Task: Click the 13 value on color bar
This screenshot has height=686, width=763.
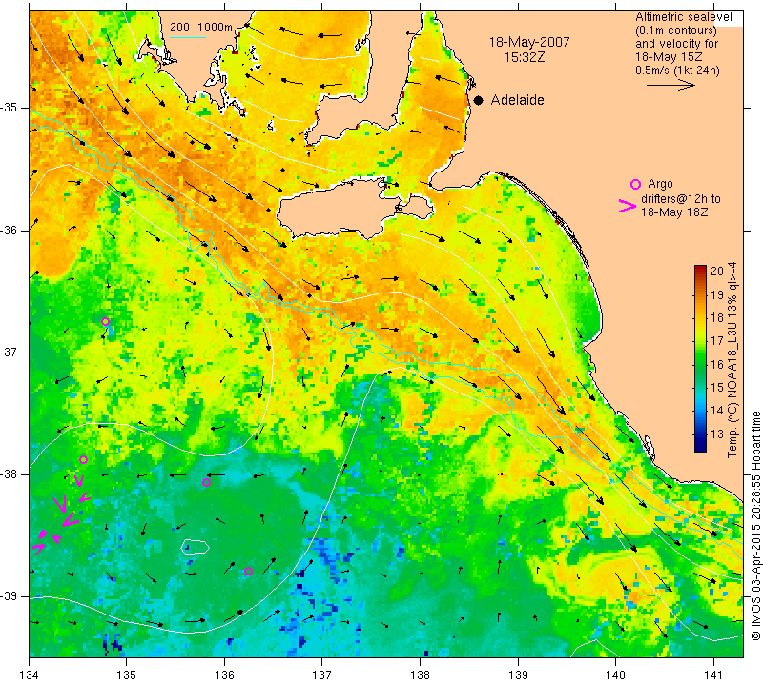Action: pos(717,434)
